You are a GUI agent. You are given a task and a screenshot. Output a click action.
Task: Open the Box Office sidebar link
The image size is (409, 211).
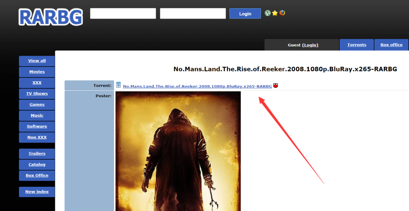pos(37,175)
